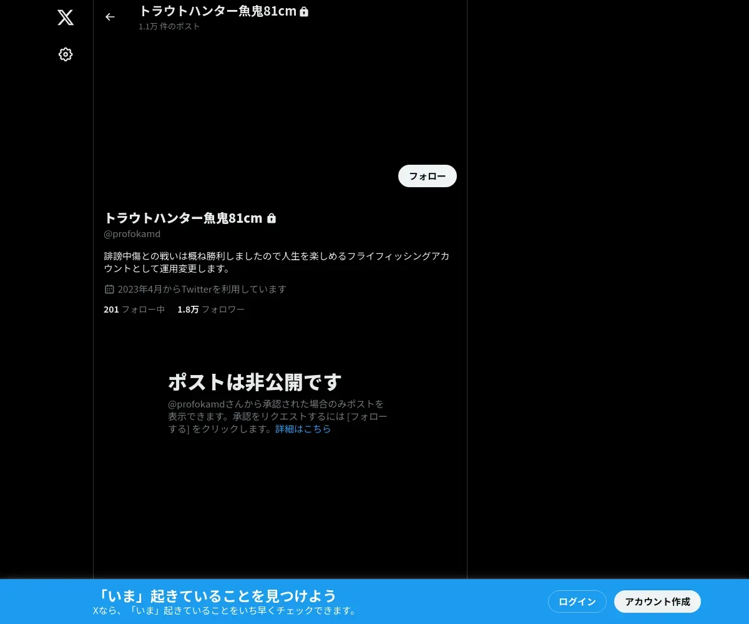Click the フォロー button

(428, 176)
